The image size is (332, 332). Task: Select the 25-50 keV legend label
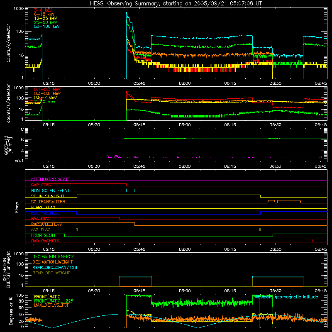point(46,22)
